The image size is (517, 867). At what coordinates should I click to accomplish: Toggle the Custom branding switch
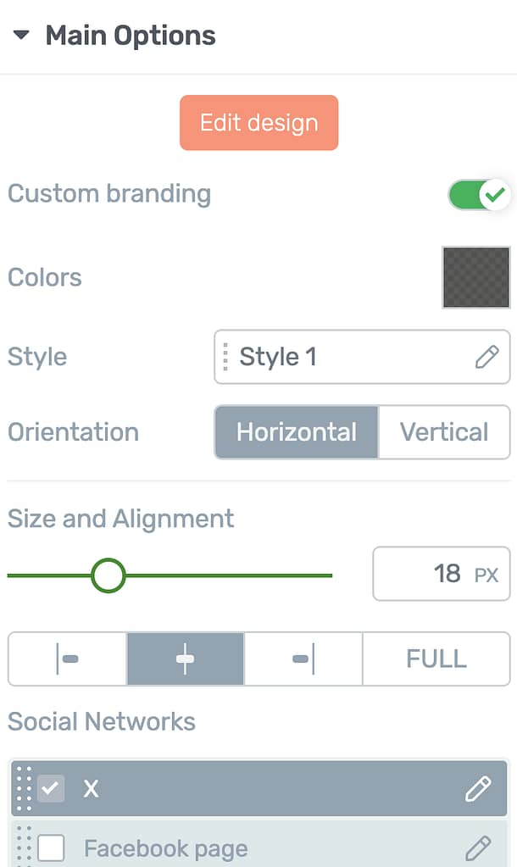pos(479,195)
